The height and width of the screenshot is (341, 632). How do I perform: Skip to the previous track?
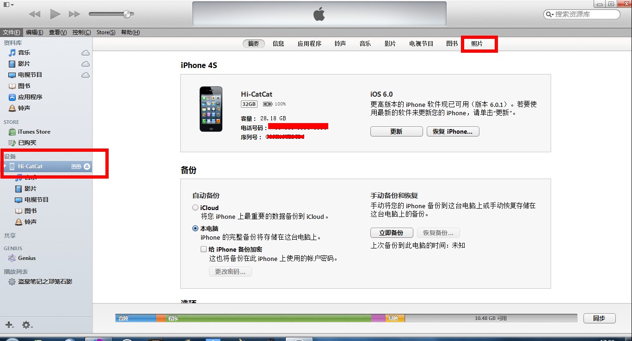click(35, 14)
